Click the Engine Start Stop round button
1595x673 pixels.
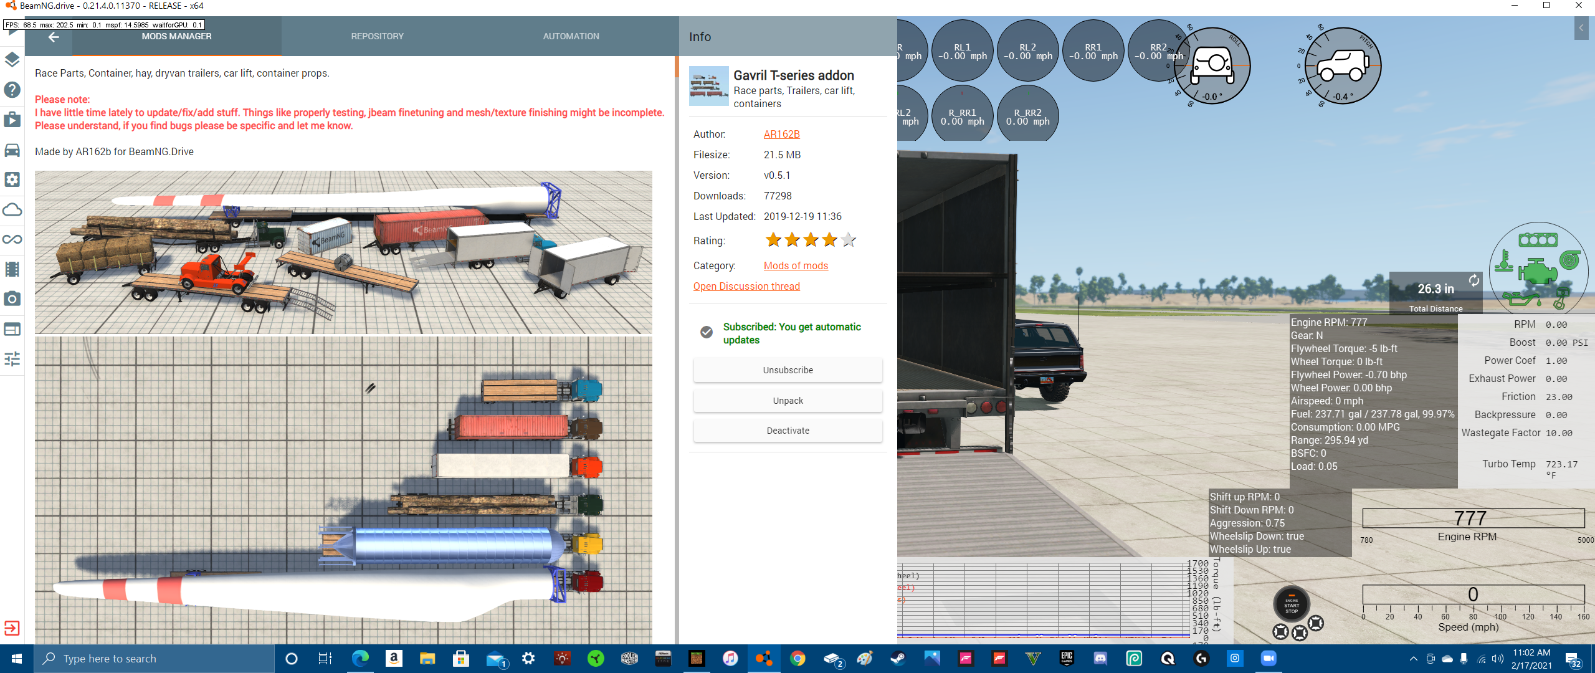(1292, 605)
